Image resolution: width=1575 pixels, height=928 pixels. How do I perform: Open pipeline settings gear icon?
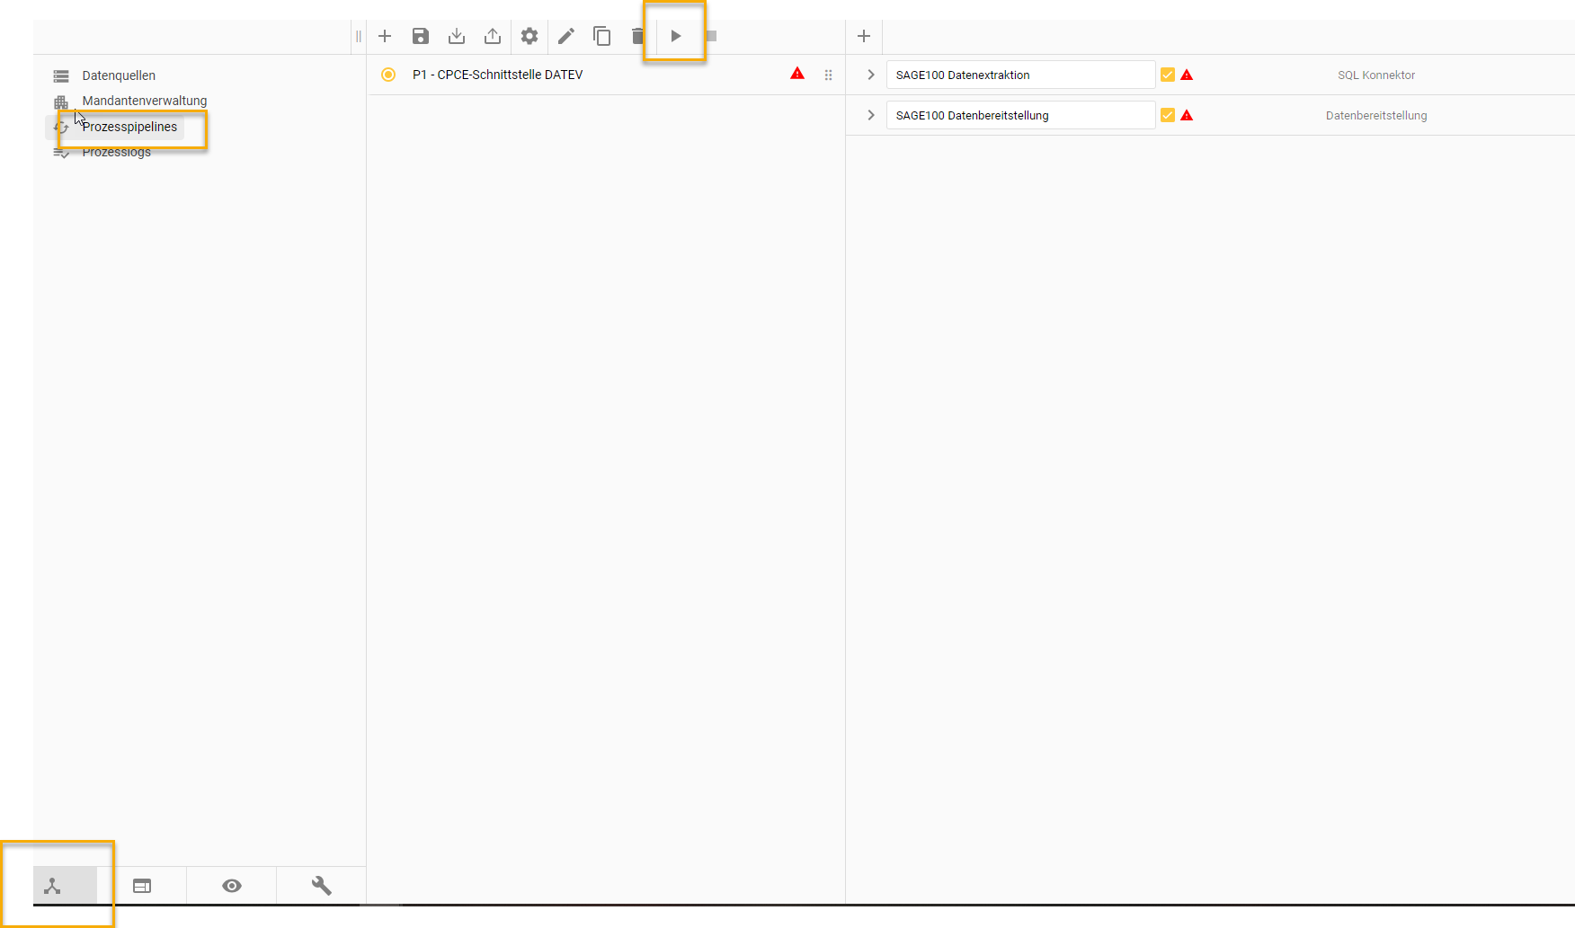(x=529, y=36)
